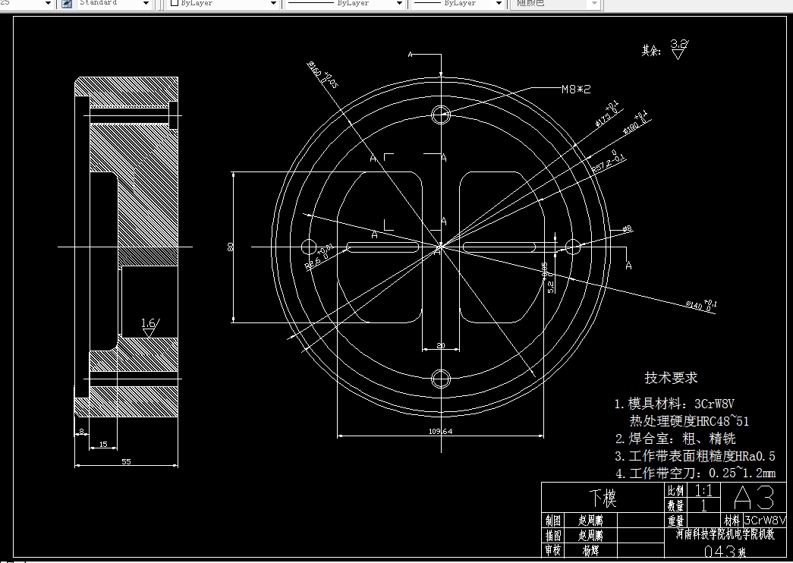Viewport: 793px width, 563px height.
Task: Select the A3 sheet size text
Action: 754,498
